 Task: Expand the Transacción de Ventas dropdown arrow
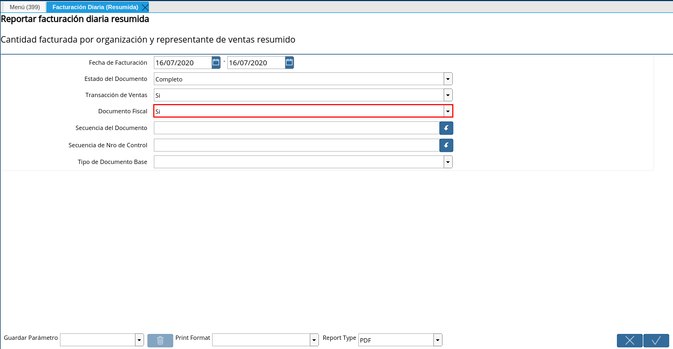pyautogui.click(x=448, y=95)
